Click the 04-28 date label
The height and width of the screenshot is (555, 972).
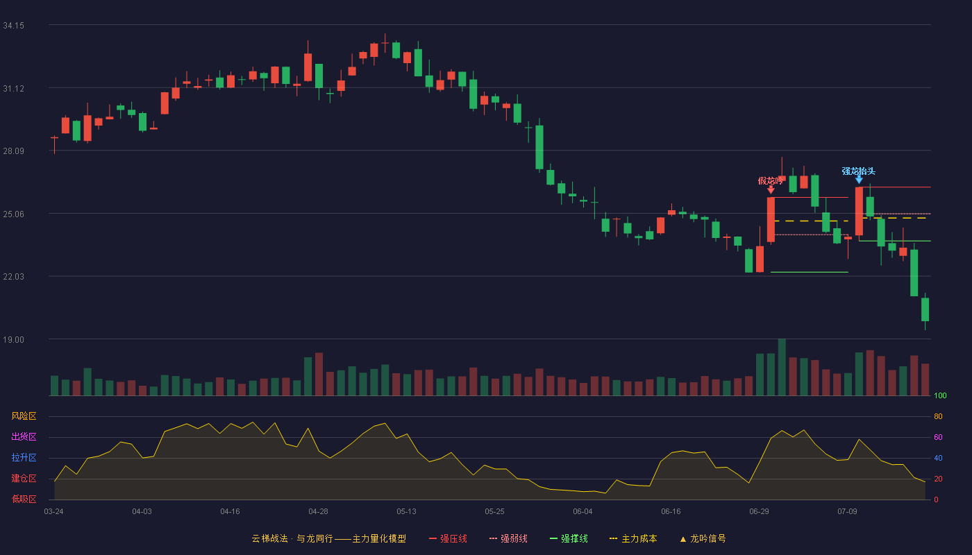318,511
